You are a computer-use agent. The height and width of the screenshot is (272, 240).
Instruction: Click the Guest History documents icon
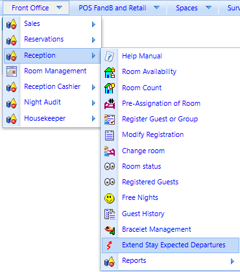point(110,214)
